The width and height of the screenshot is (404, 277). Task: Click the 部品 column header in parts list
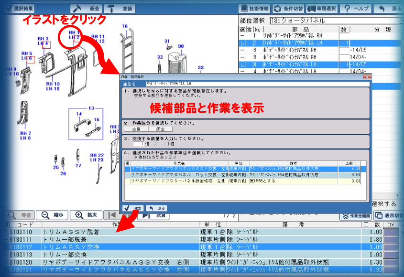[300, 29]
